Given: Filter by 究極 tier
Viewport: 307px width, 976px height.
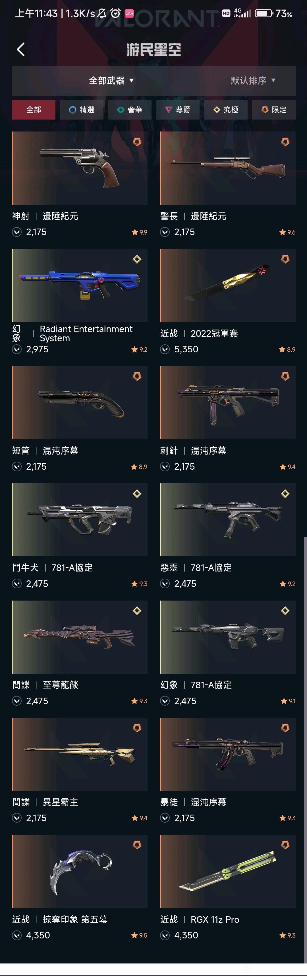Looking at the screenshot, I should (x=226, y=110).
